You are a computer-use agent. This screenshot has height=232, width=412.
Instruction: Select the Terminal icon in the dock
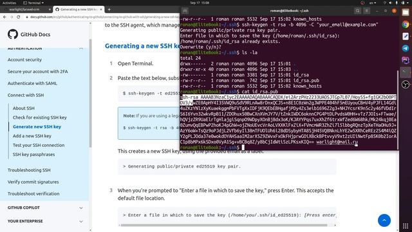[406, 72]
